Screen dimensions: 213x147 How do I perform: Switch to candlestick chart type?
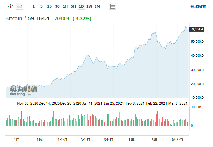(10, 6)
